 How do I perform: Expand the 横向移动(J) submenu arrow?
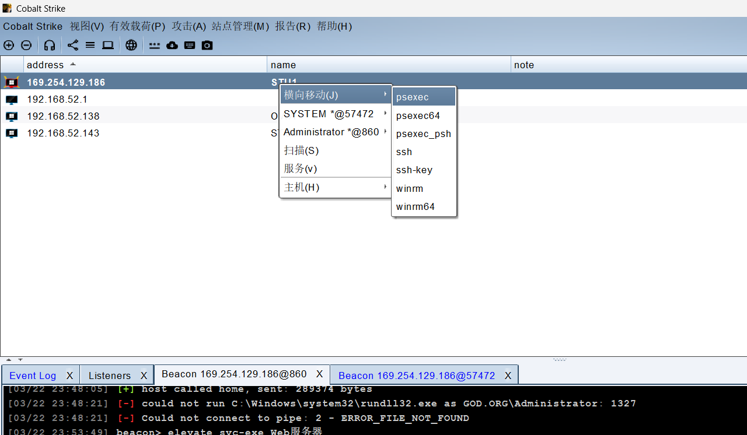pos(385,94)
